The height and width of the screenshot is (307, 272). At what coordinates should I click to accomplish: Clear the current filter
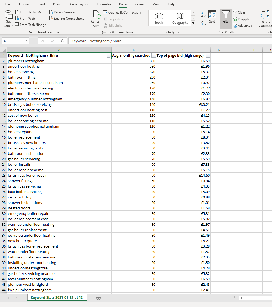click(x=239, y=12)
